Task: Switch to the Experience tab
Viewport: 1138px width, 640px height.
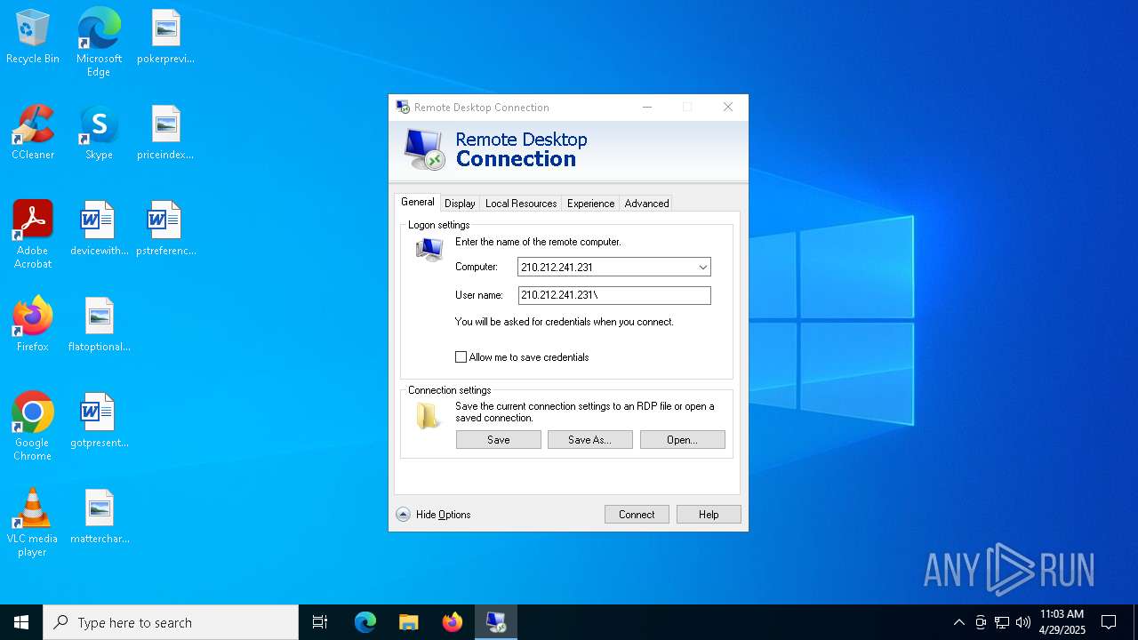Action: pos(590,204)
